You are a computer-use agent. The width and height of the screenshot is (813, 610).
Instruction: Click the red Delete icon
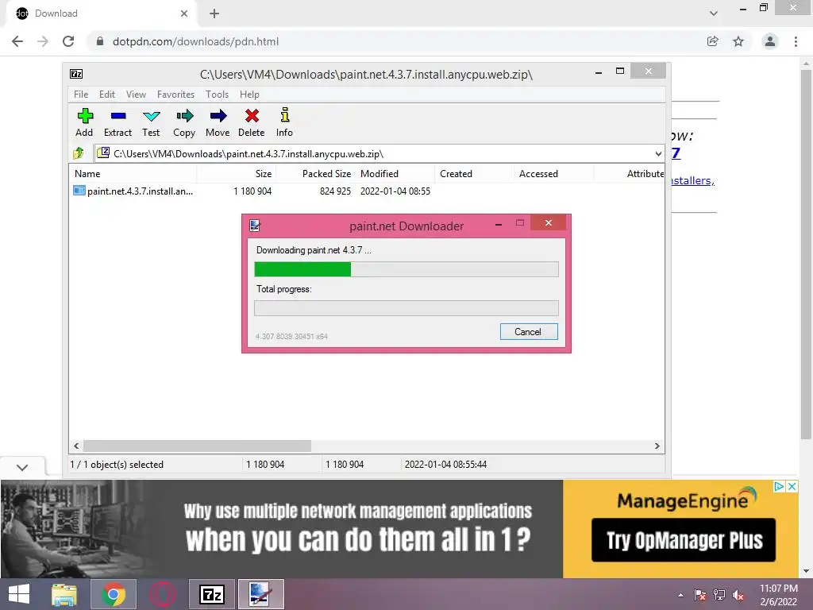(252, 122)
